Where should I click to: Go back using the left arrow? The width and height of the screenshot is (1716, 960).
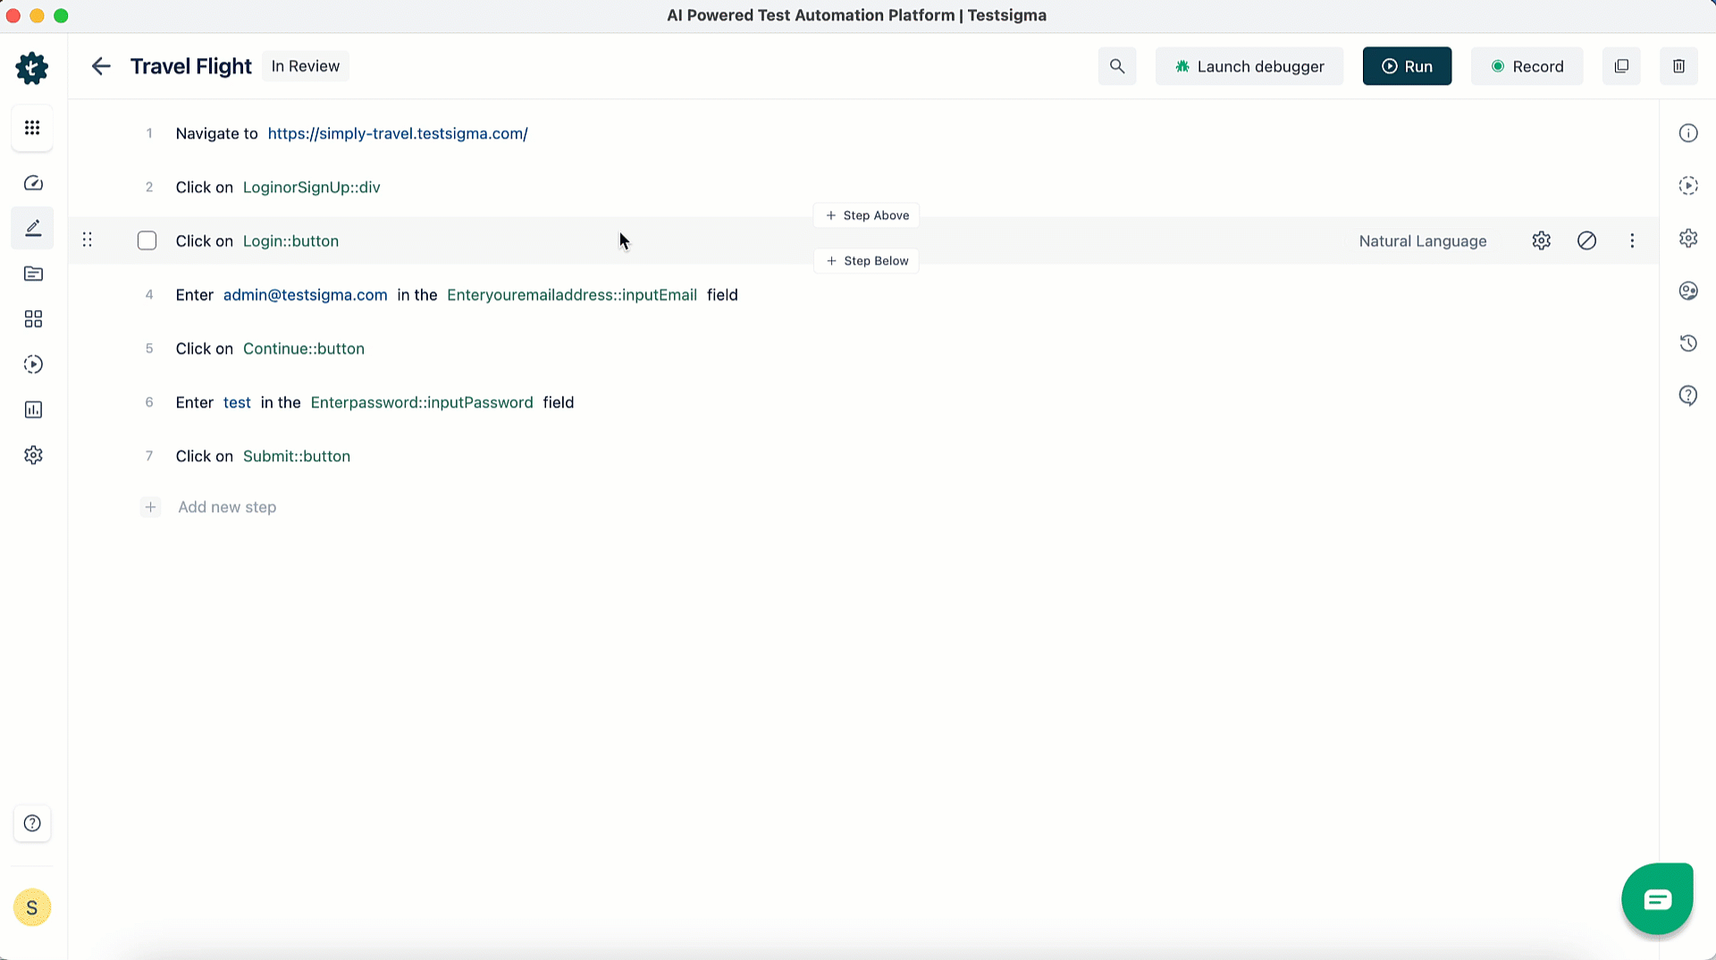click(101, 66)
